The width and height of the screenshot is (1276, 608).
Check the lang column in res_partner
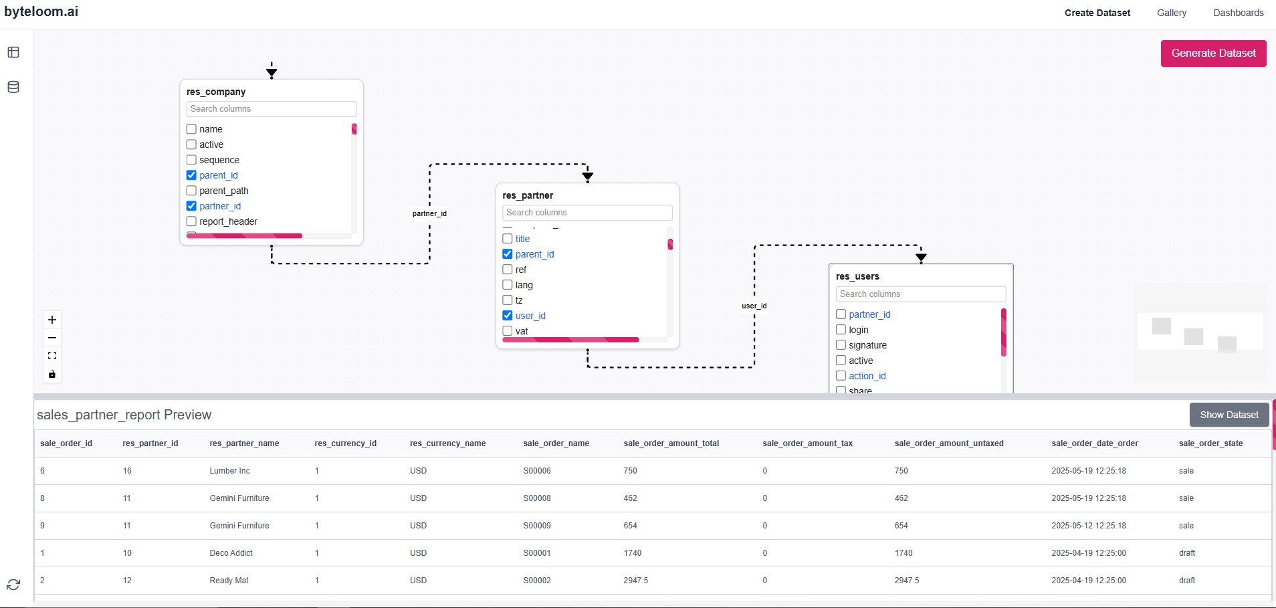[508, 285]
